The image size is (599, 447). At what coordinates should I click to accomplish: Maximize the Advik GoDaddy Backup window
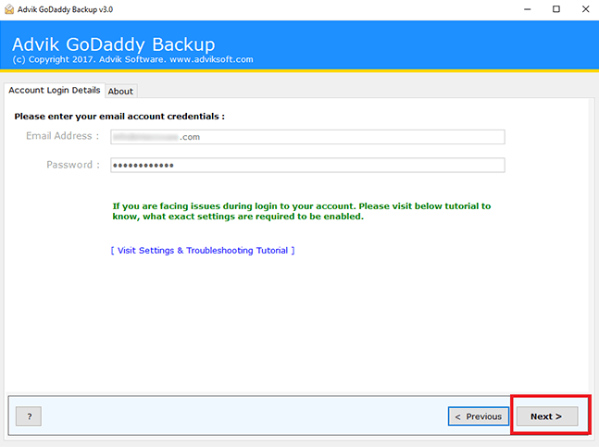tap(556, 9)
